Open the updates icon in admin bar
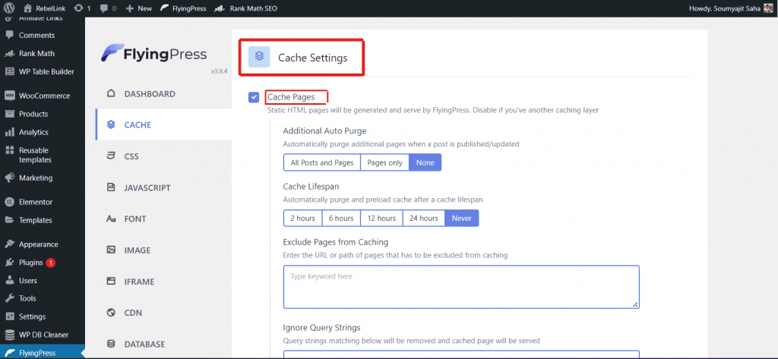Viewport: 778px width, 359px height. [x=77, y=8]
